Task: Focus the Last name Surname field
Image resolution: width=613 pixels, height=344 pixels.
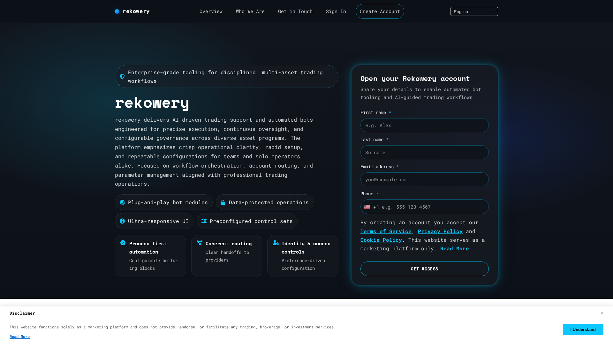Action: tap(425, 152)
